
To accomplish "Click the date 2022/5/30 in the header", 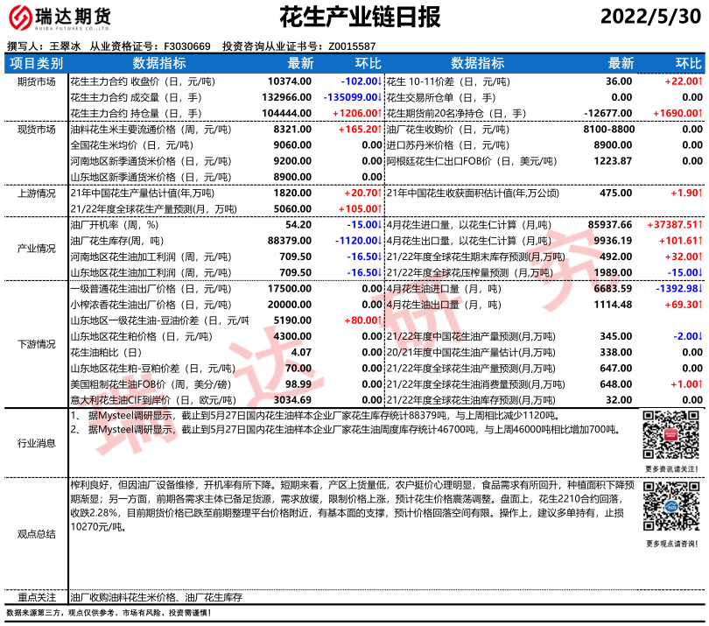I will (x=651, y=18).
